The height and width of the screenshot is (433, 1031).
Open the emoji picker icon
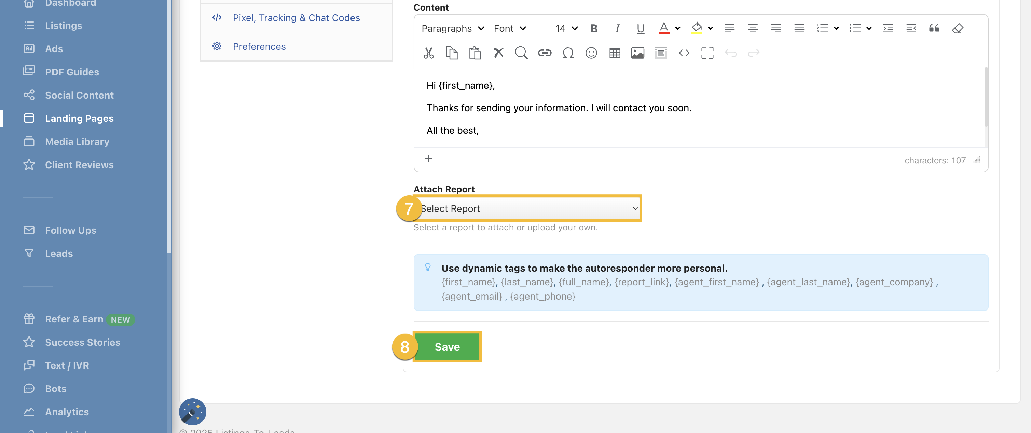pos(591,53)
